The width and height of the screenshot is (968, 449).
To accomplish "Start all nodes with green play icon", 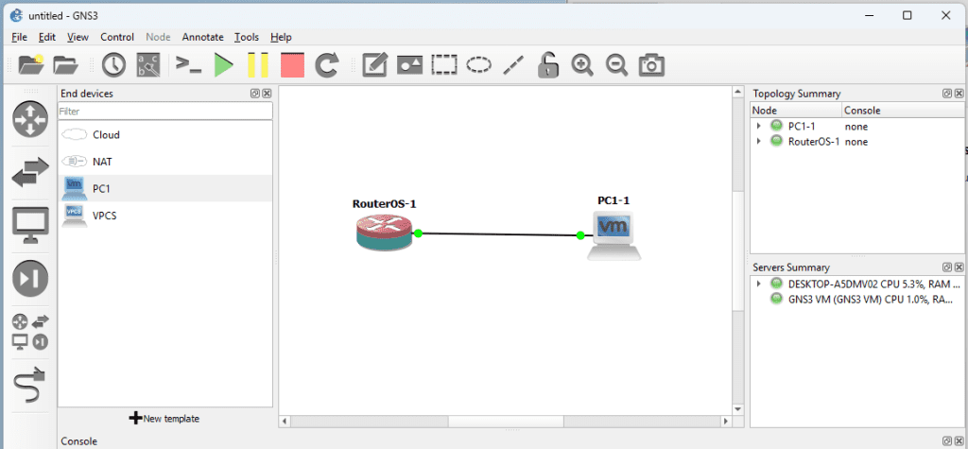I will click(x=223, y=65).
